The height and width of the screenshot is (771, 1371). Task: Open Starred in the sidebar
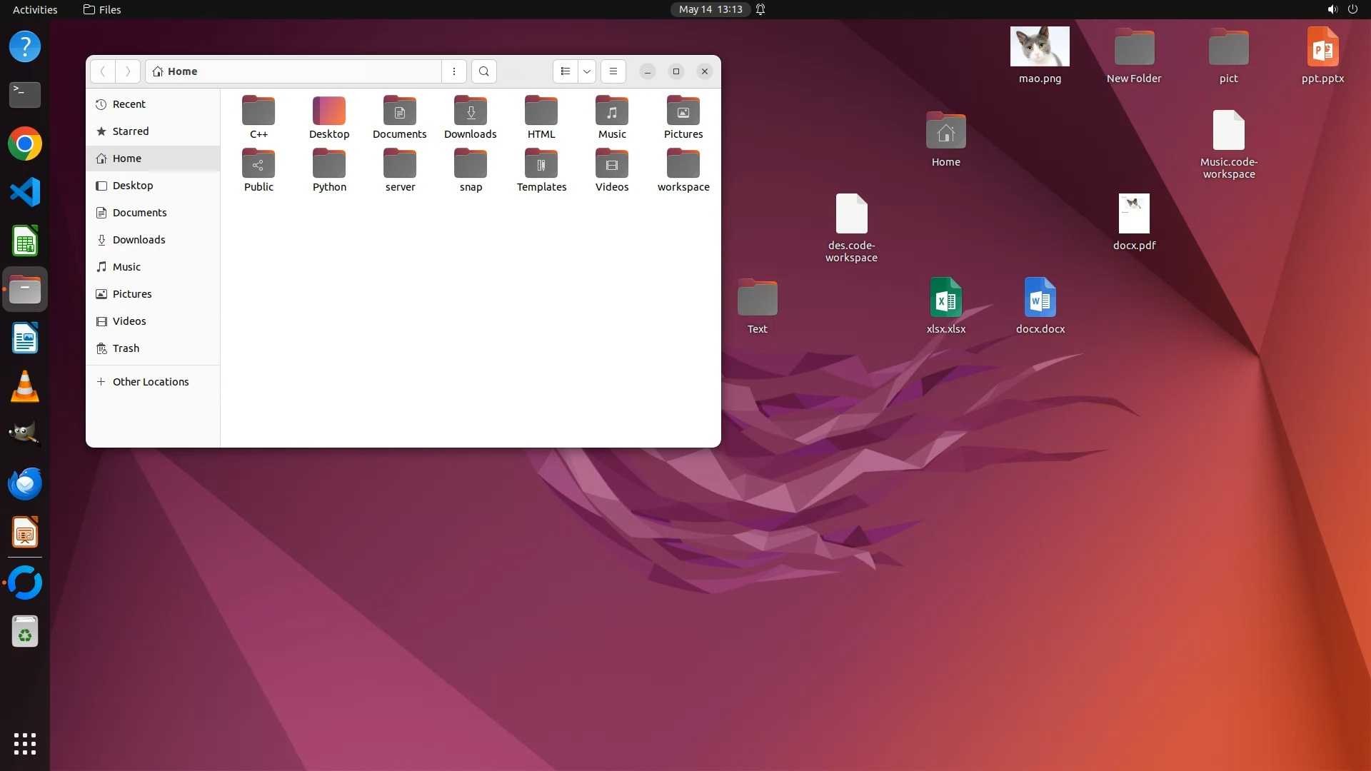(x=131, y=131)
